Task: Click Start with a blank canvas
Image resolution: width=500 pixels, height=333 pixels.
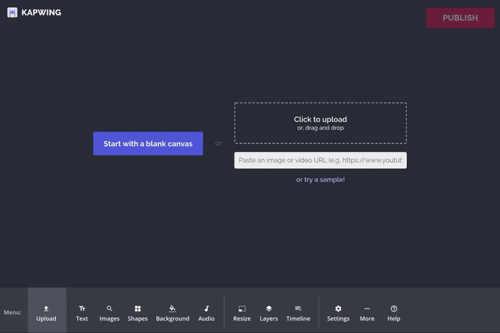Action: coord(148,144)
